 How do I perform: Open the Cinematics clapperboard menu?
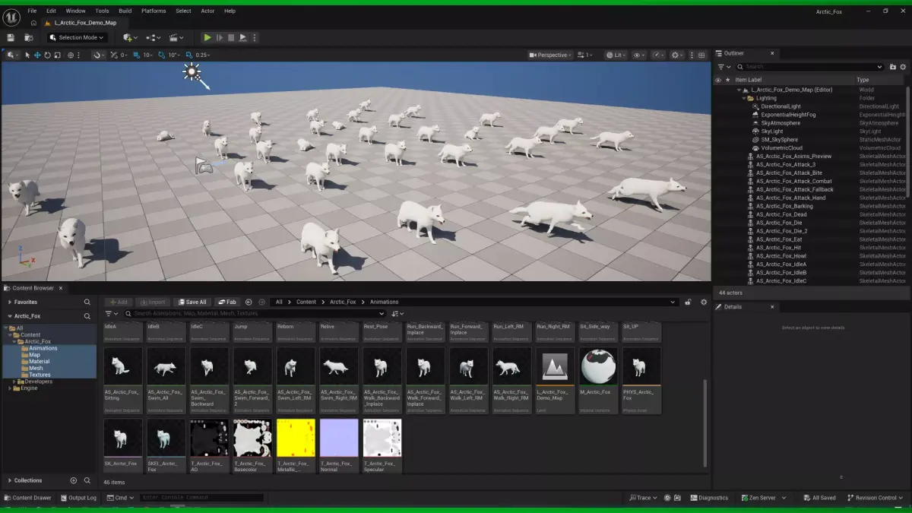pyautogui.click(x=176, y=37)
